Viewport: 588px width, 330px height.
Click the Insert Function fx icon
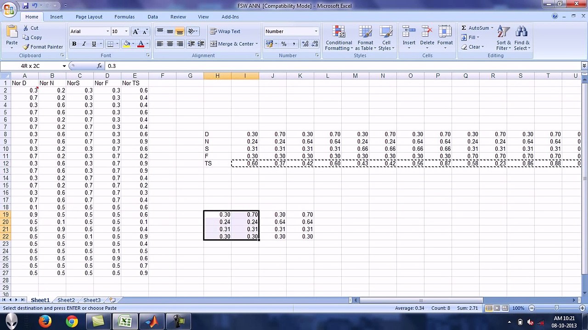tap(100, 66)
